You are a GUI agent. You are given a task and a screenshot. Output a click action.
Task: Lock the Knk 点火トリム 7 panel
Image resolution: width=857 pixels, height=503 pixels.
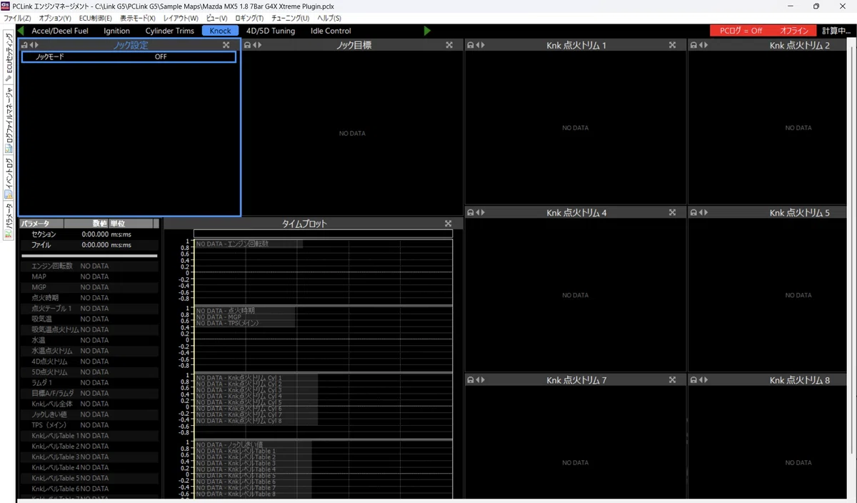[x=471, y=380]
